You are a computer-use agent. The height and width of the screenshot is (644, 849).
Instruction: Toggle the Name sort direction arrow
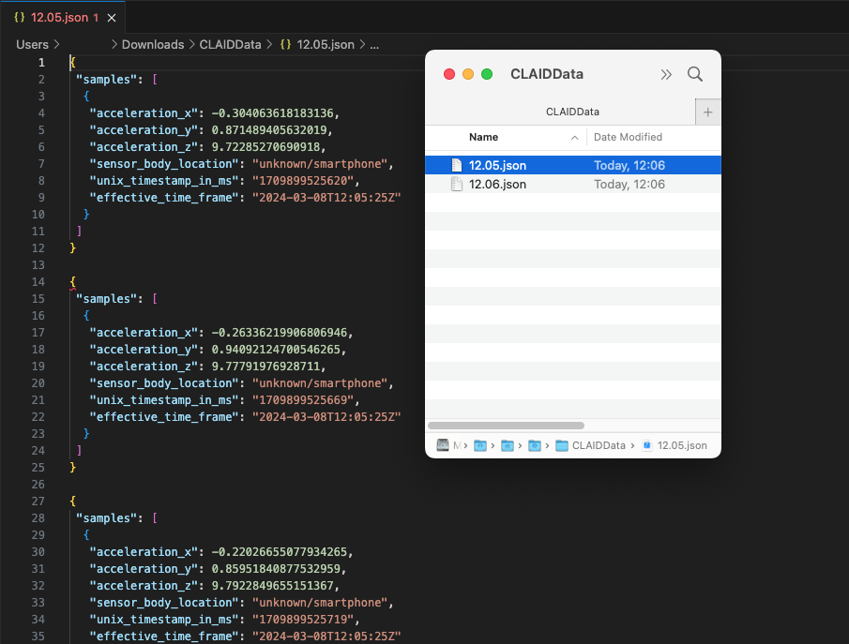coord(574,138)
